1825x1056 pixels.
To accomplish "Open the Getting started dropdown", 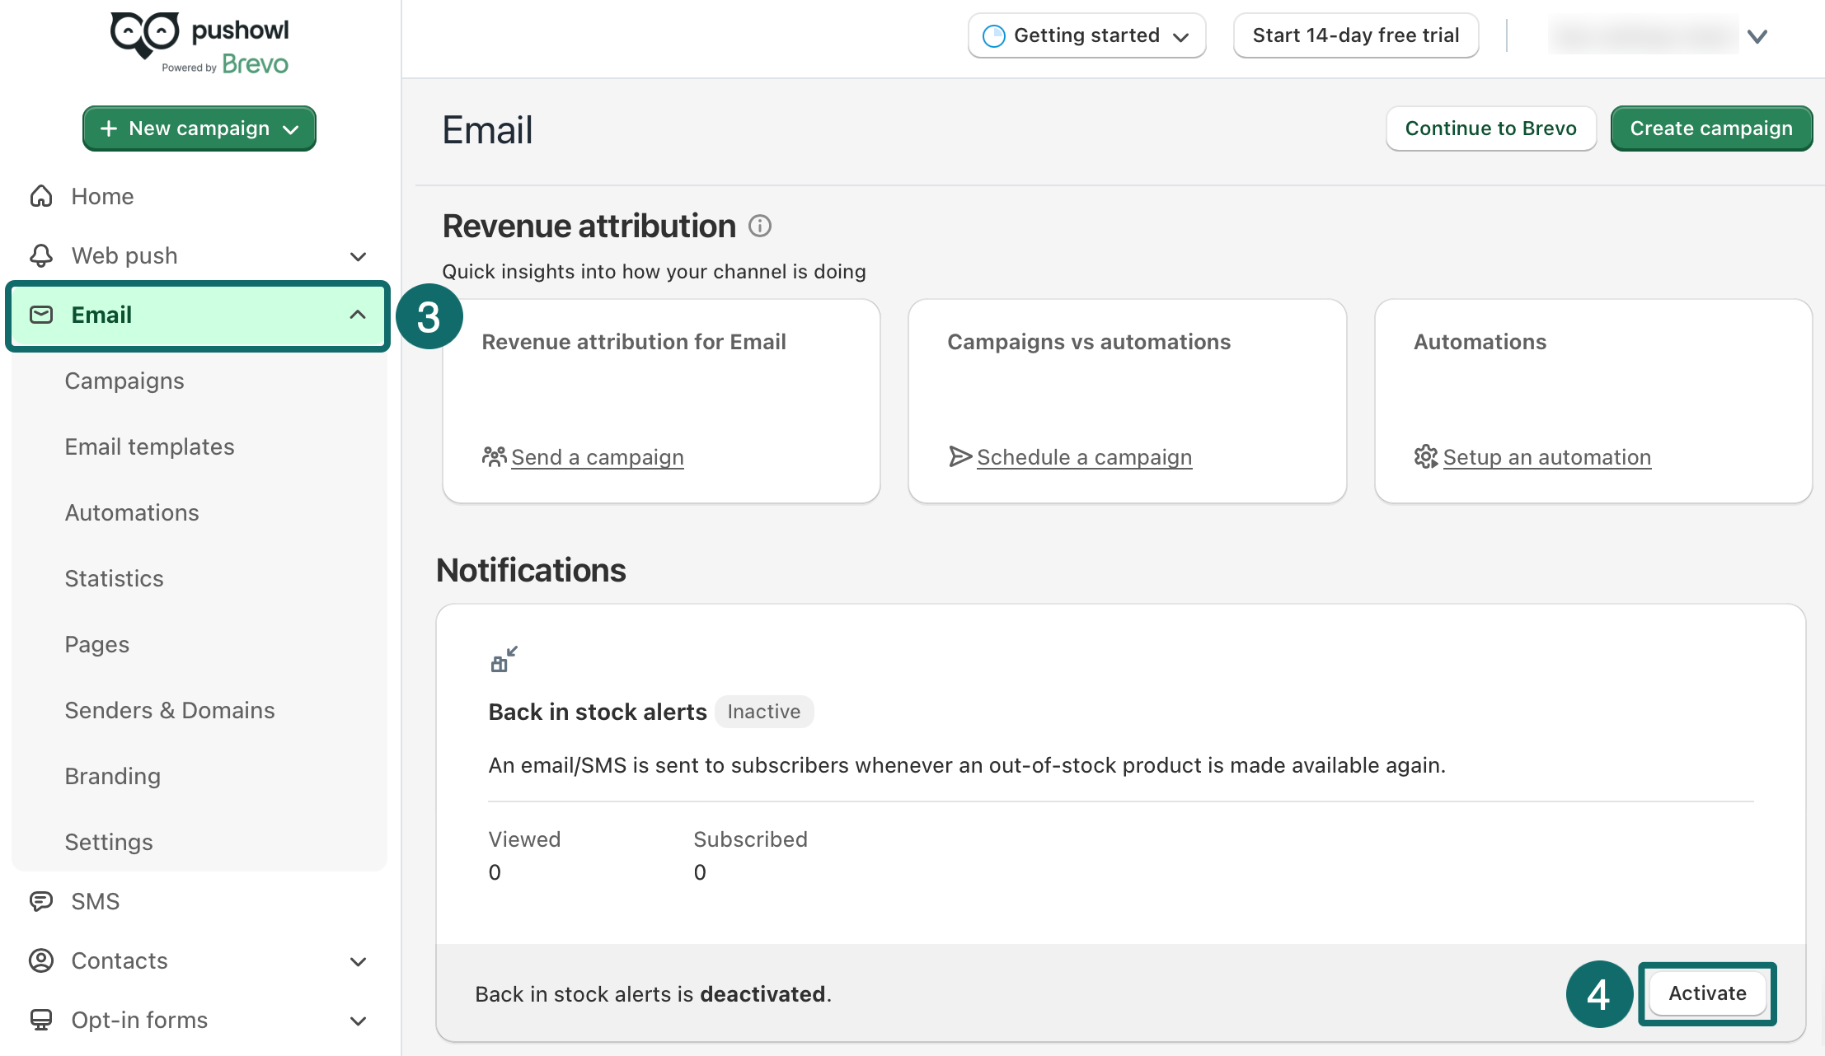I will (1086, 35).
